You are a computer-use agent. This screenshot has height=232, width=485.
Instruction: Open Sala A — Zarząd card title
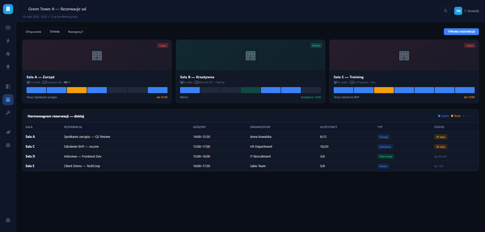coord(40,77)
